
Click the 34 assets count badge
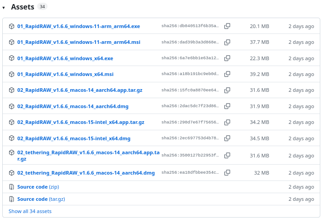click(42, 7)
